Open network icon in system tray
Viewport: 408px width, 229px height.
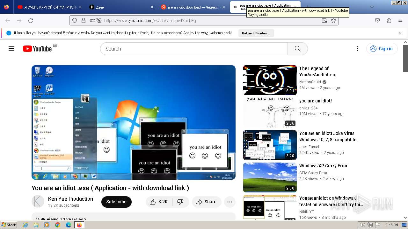370,225
